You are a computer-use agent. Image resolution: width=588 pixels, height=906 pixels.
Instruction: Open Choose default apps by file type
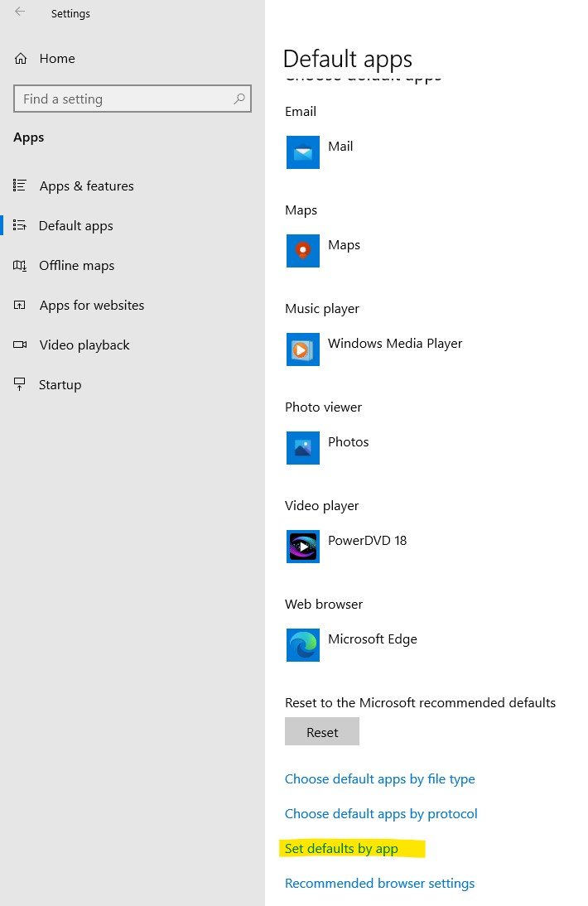(x=379, y=779)
